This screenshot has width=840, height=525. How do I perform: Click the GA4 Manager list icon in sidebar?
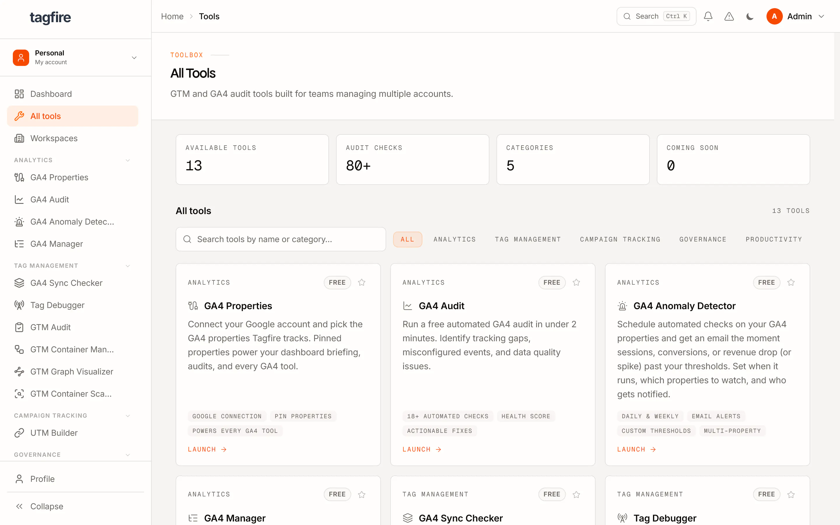pos(19,244)
